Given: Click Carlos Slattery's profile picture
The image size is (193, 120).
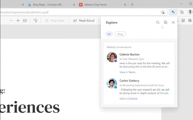Looking at the screenshot, I should [112, 83].
